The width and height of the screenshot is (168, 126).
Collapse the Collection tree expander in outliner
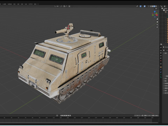(x=162, y=10)
